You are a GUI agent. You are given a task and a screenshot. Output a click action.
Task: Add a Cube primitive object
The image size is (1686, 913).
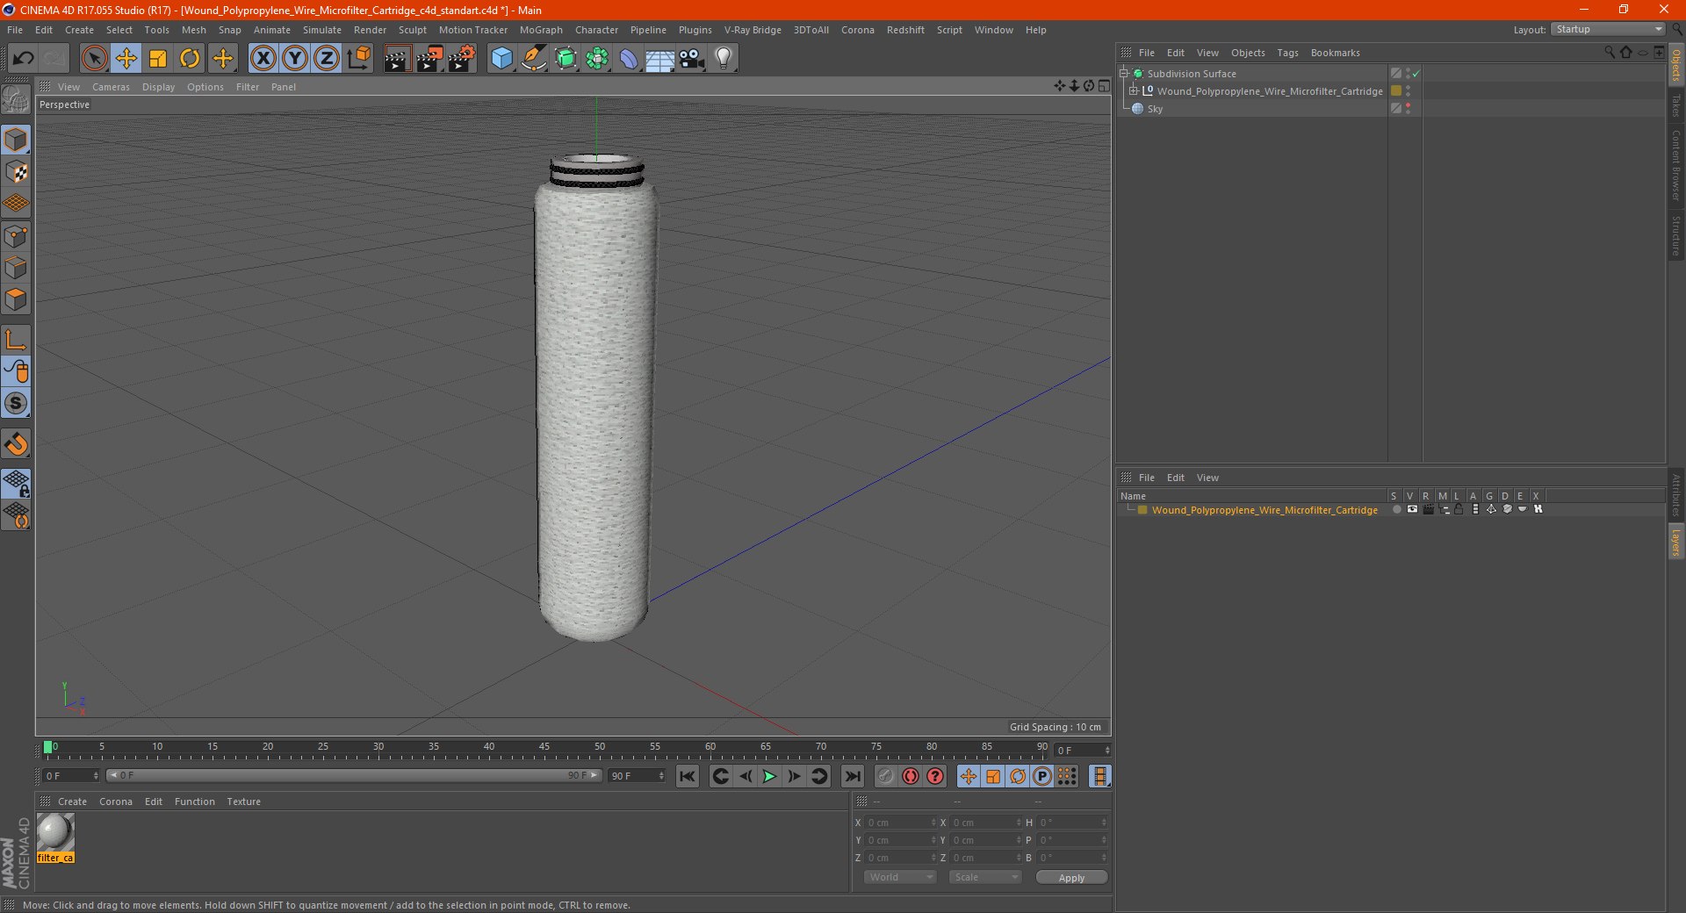coord(501,59)
